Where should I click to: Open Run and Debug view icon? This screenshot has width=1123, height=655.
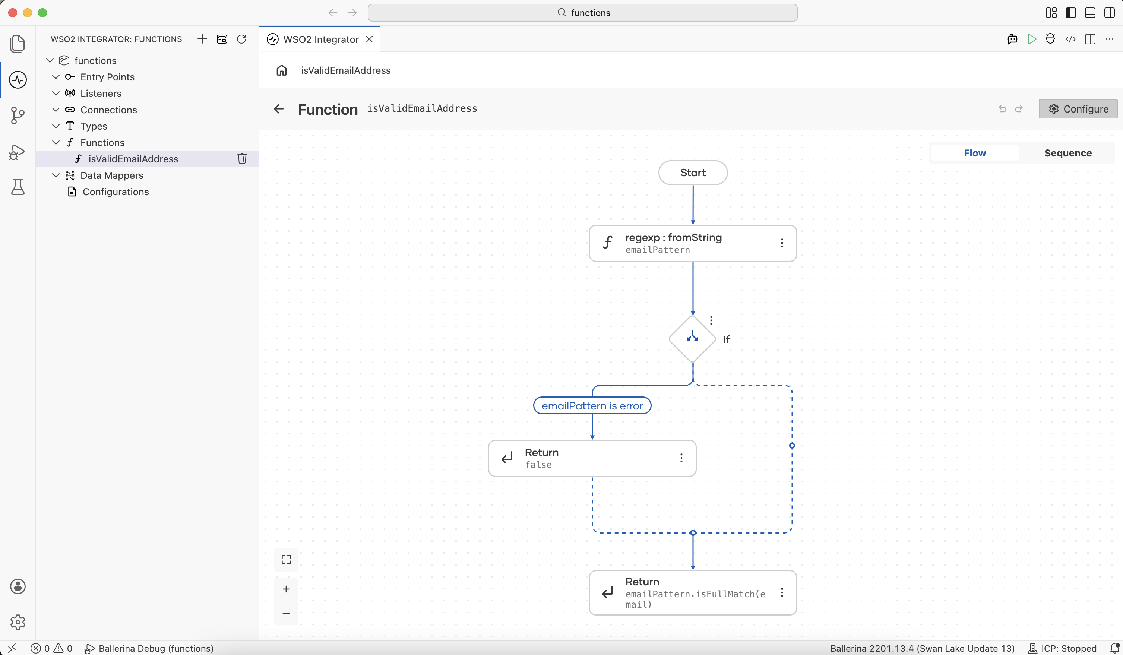(x=18, y=152)
